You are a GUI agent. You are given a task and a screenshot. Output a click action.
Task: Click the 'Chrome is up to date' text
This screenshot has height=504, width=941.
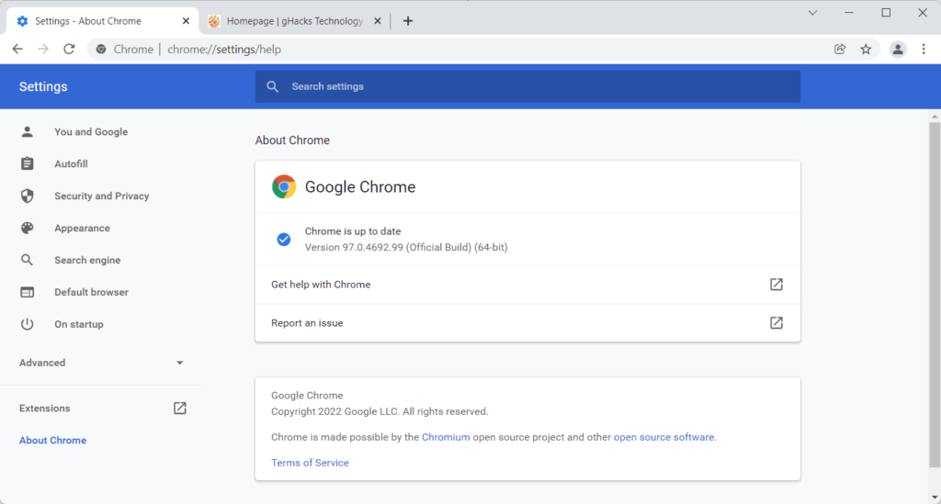pos(352,230)
